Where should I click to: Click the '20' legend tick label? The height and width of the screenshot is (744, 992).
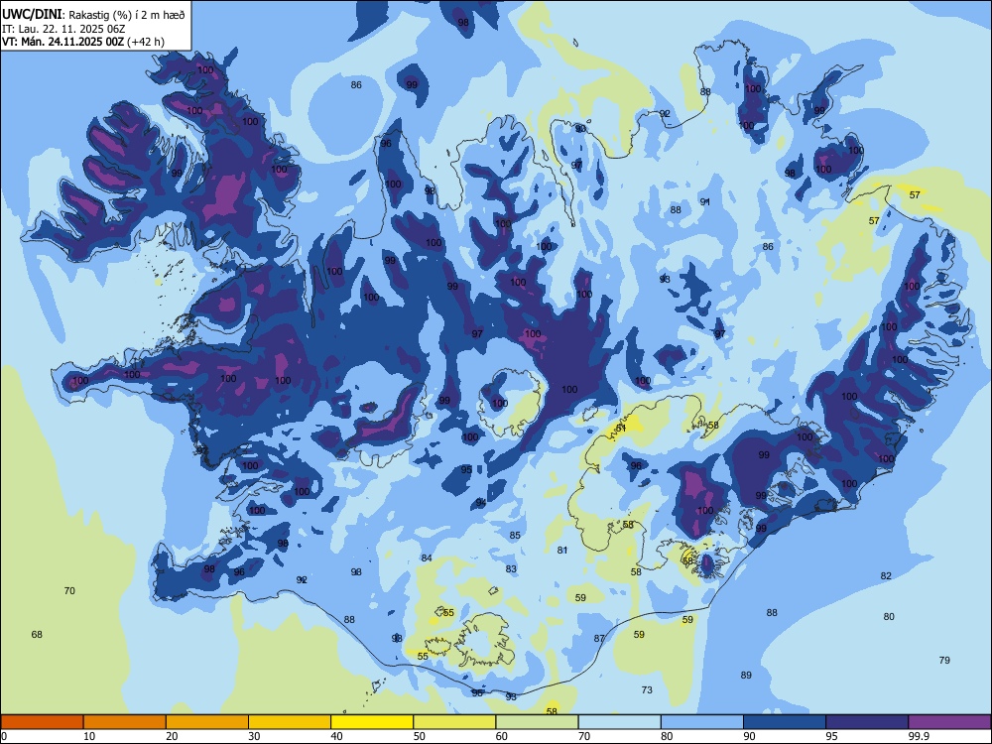(172, 736)
